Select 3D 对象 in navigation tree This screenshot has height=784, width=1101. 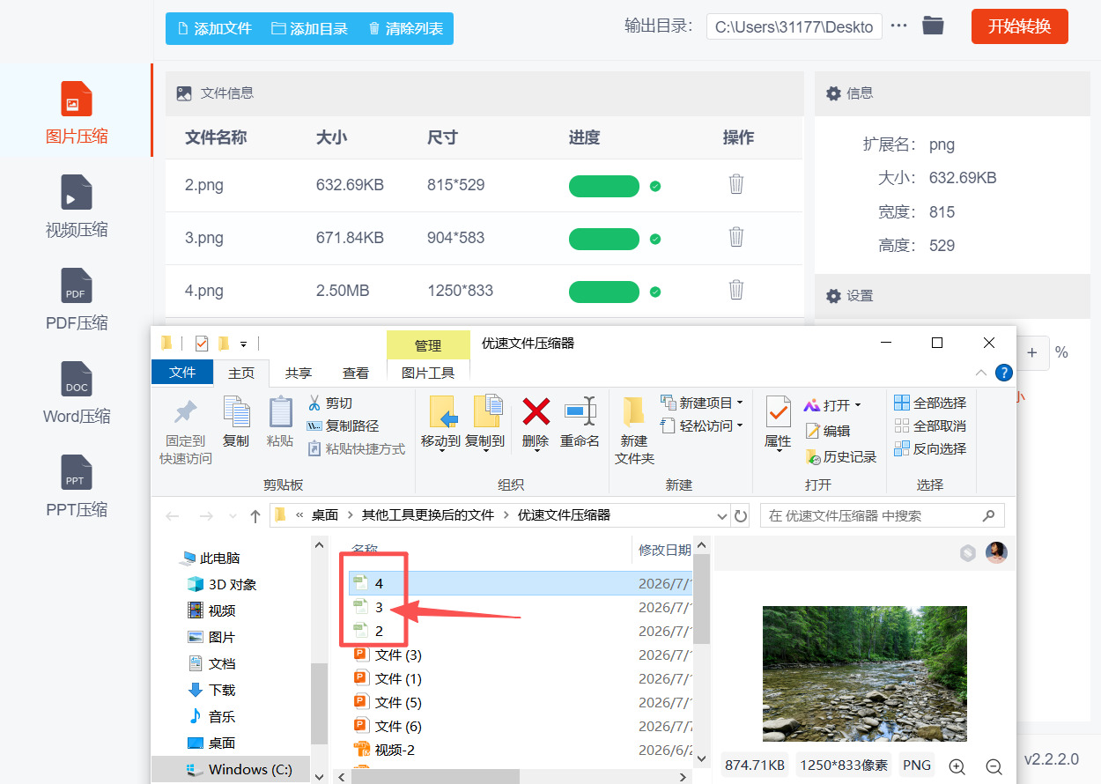[221, 584]
